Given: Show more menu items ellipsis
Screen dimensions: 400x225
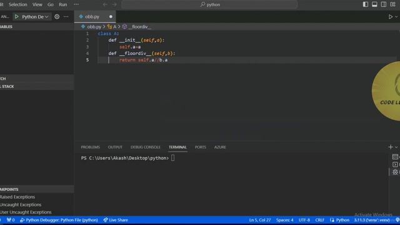Looking at the screenshot, I should (x=76, y=4).
